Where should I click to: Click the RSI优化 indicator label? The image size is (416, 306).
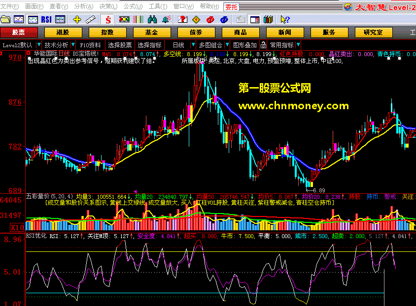pos(36,236)
